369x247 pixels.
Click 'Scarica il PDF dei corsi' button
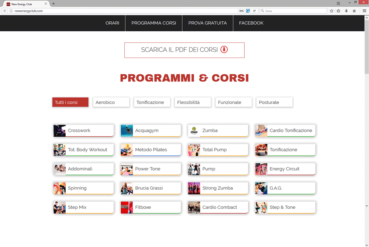coord(184,50)
